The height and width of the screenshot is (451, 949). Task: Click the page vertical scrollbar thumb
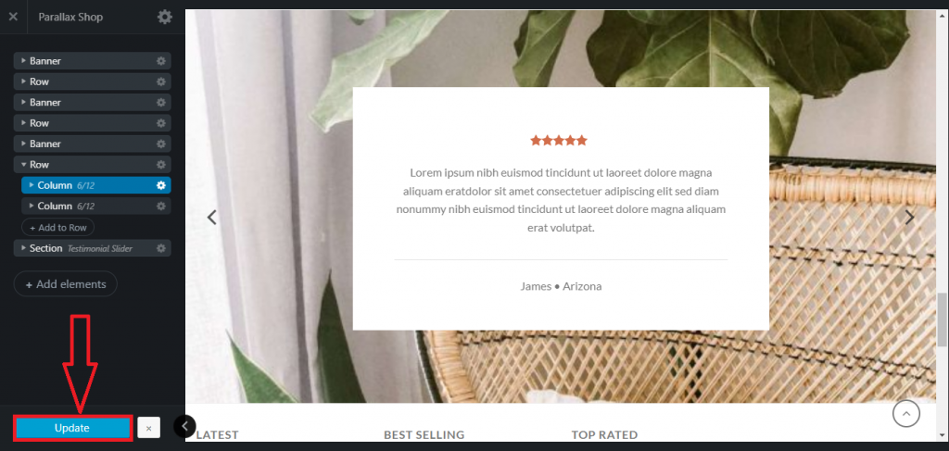[x=942, y=318]
